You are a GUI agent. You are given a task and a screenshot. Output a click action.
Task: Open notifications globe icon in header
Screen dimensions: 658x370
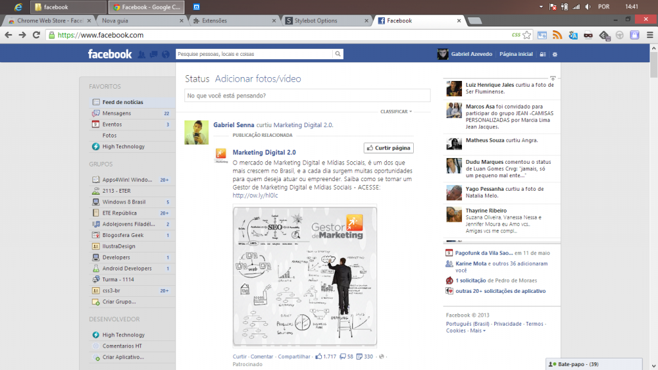tap(166, 54)
